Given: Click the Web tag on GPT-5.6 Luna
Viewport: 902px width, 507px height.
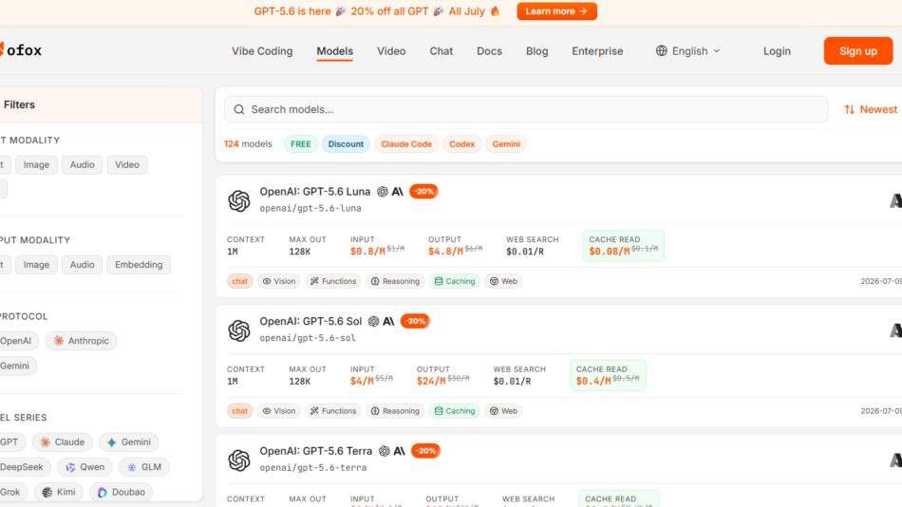Looking at the screenshot, I should (x=503, y=281).
